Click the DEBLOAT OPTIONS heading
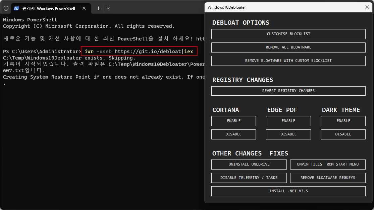374x210 pixels. click(x=241, y=23)
